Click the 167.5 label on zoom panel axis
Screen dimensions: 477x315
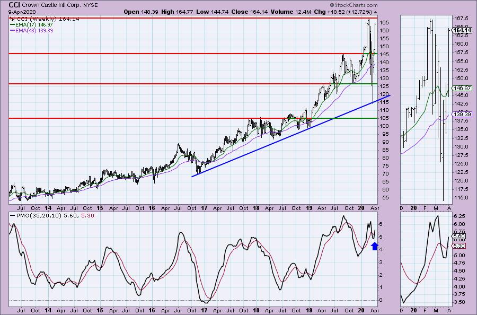tap(461, 18)
